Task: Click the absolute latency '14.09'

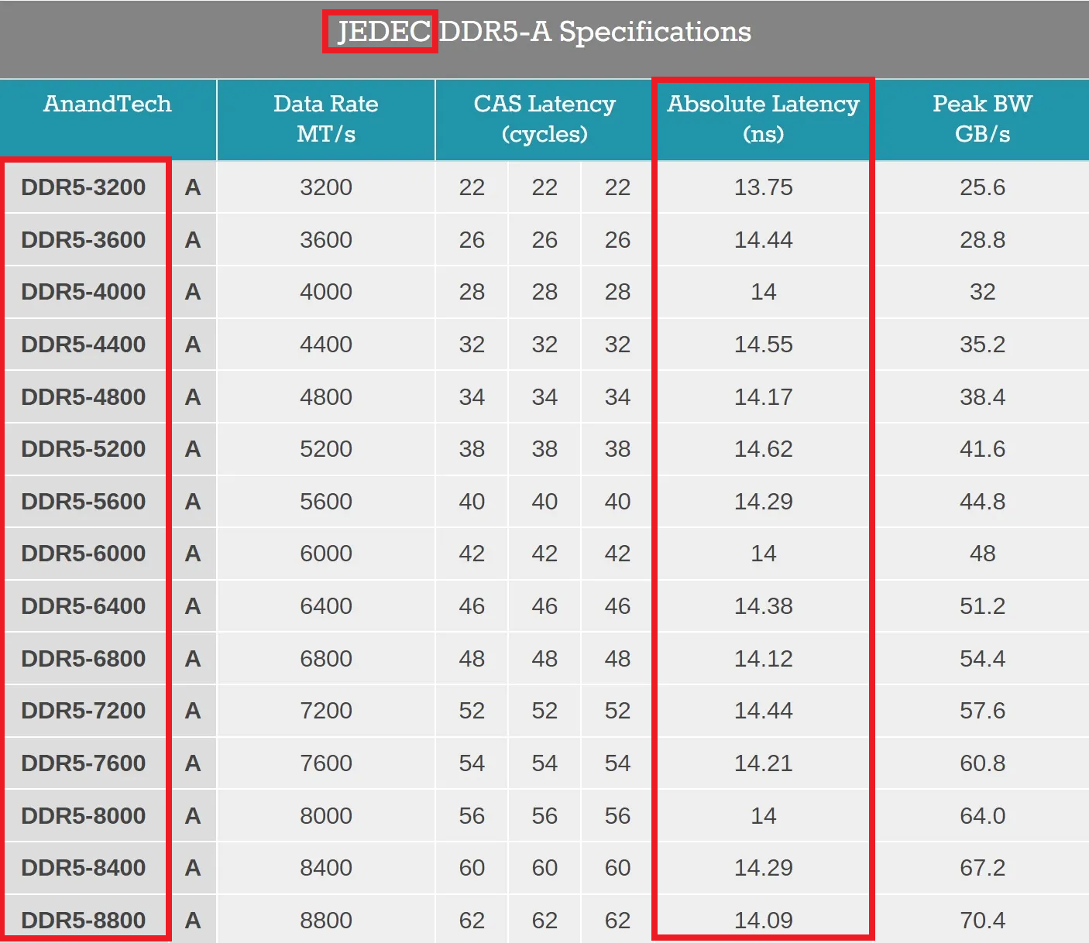Action: tap(764, 921)
